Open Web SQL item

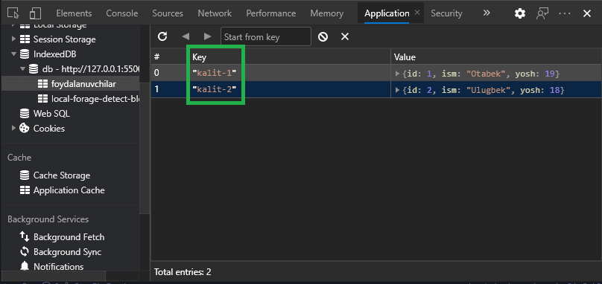51,114
